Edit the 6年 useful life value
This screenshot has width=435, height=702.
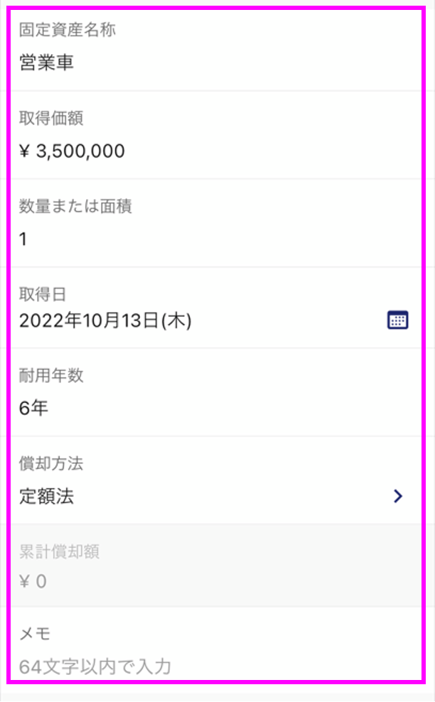pyautogui.click(x=33, y=408)
